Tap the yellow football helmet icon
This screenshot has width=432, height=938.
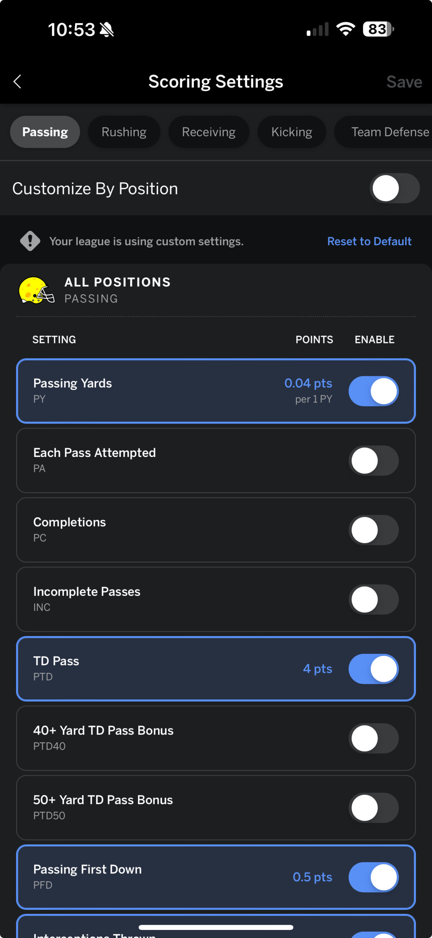(36, 290)
